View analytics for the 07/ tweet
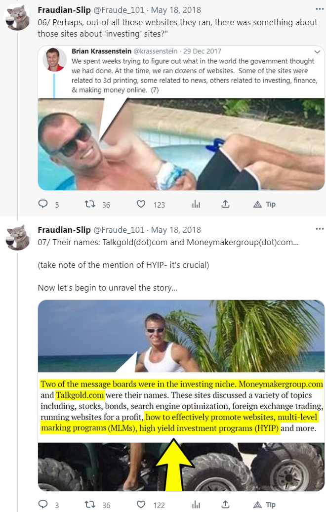The width and height of the screenshot is (326, 512). click(x=196, y=505)
